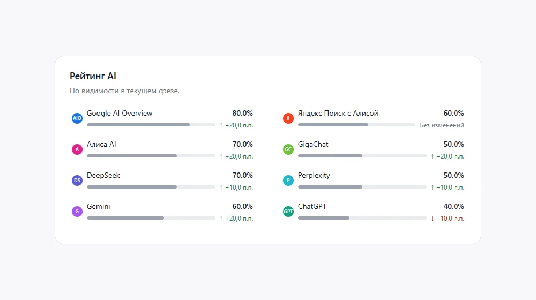536x300 pixels.
Task: Click the AIO icon for Google AI Overview
Action: pyautogui.click(x=77, y=118)
